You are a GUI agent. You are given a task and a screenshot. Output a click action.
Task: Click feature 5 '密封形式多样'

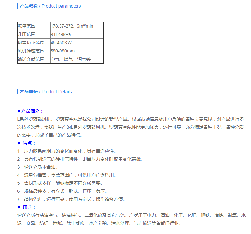point(60,183)
